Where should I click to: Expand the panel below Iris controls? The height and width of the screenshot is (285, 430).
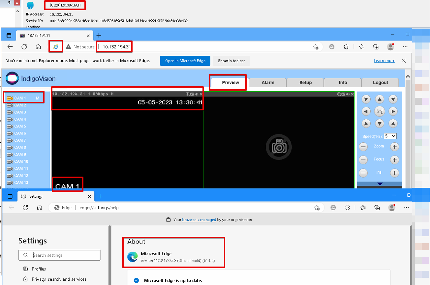pyautogui.click(x=380, y=184)
